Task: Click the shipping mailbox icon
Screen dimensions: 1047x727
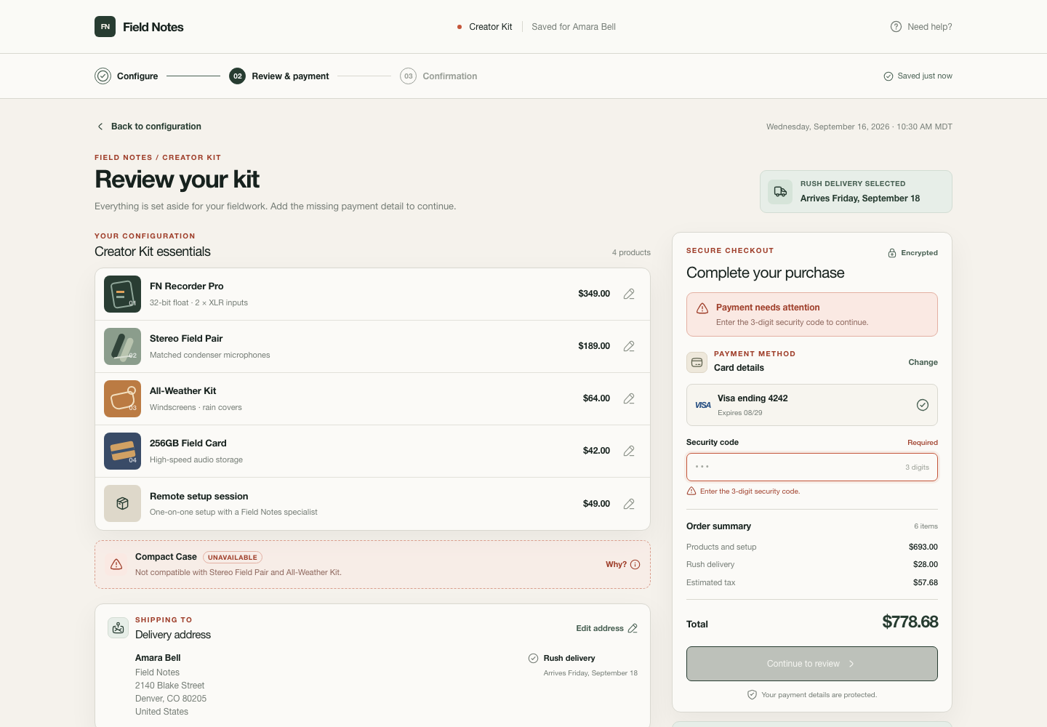Action: coord(119,627)
